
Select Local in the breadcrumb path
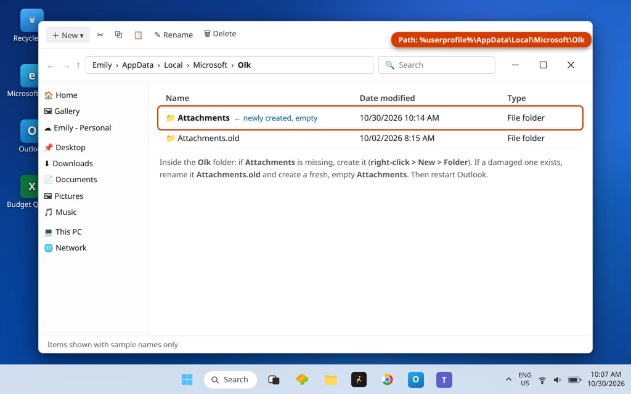pos(173,65)
